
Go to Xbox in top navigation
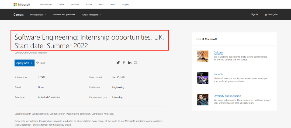(x=101, y=5)
